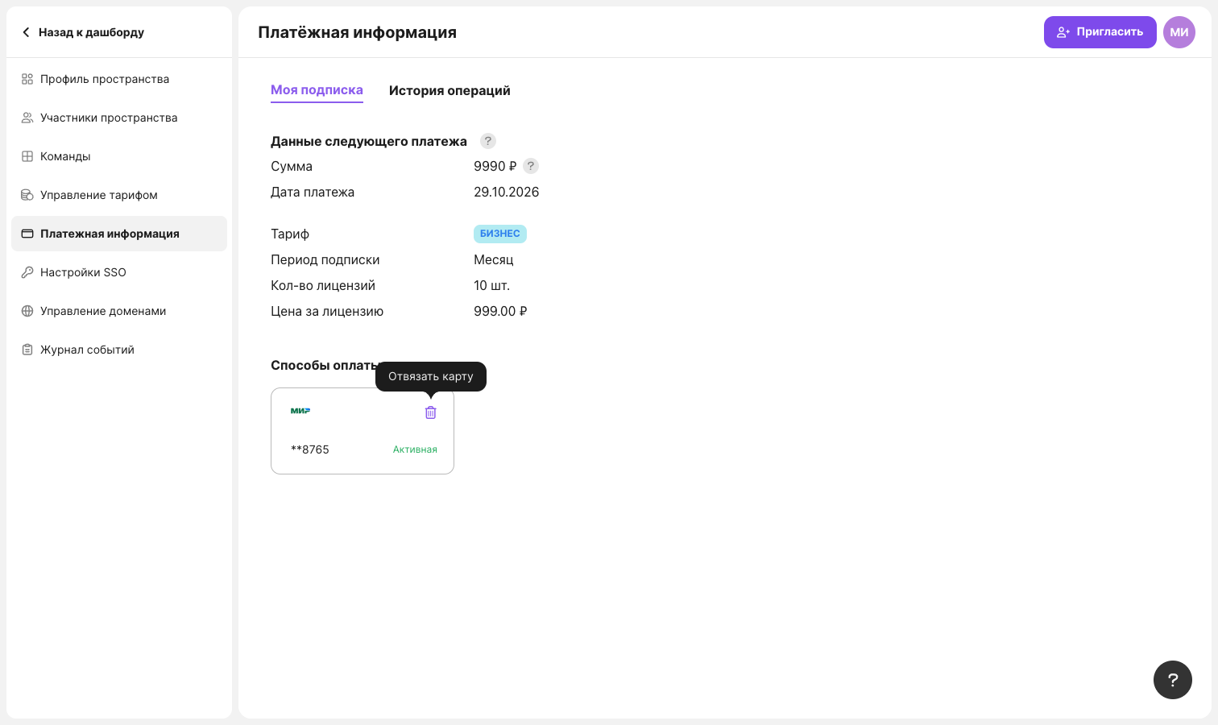1218x725 pixels.
Task: Select Платежная информация sidebar item
Action: point(119,234)
